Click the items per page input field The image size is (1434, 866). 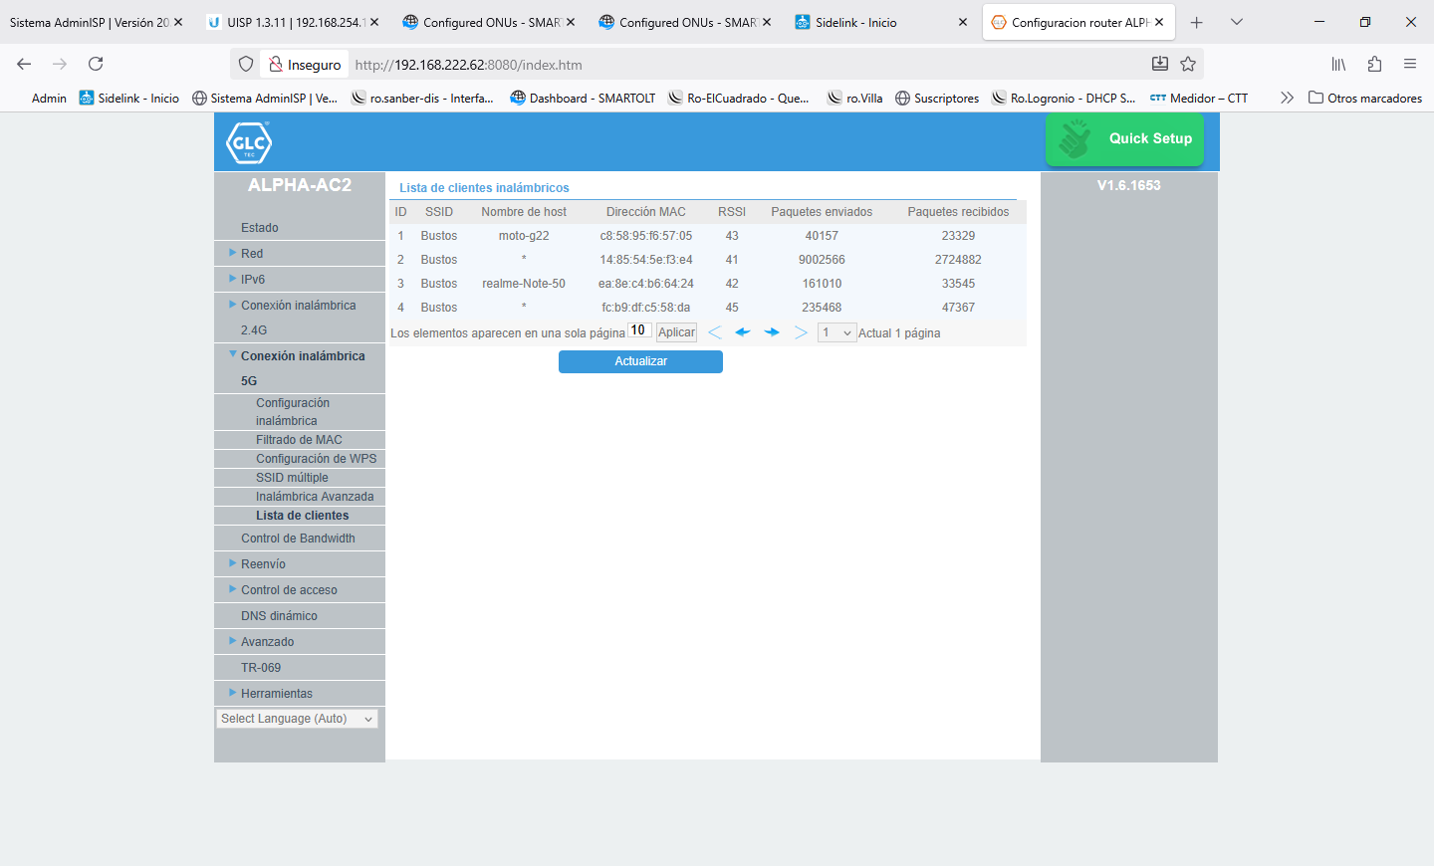pos(638,330)
